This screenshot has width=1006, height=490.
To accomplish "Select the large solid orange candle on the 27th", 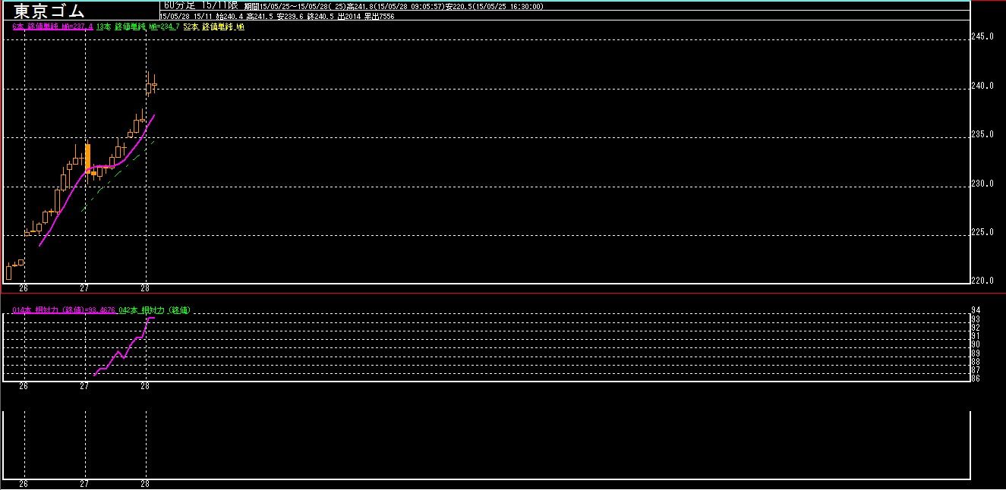I will [88, 158].
